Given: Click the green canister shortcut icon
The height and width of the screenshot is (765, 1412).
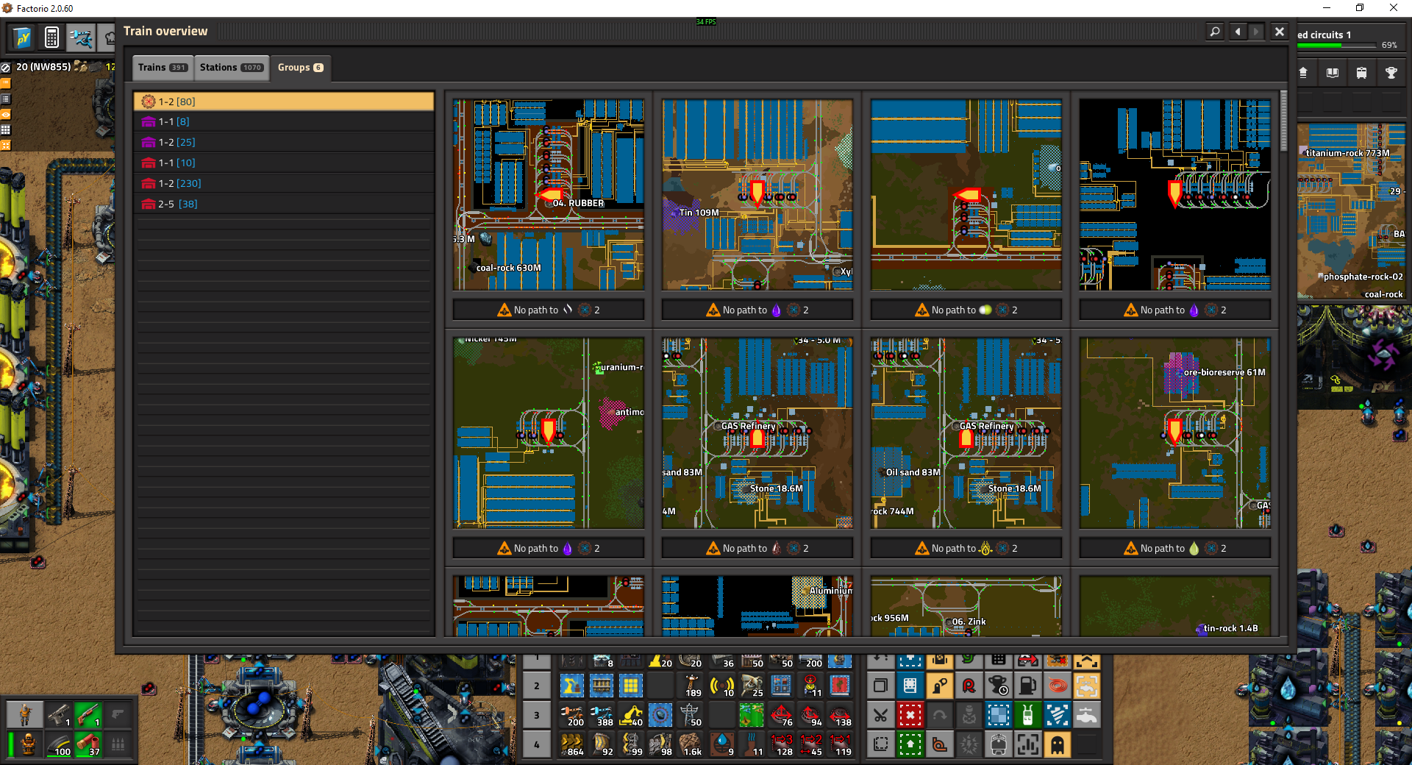Looking at the screenshot, I should point(1027,715).
